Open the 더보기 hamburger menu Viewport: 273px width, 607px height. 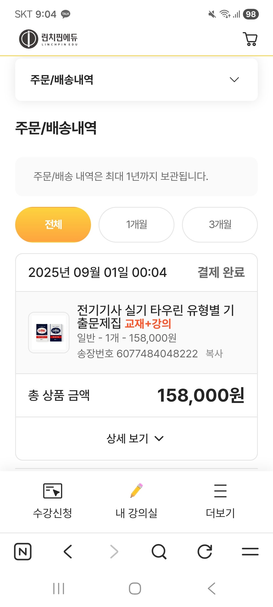(220, 491)
